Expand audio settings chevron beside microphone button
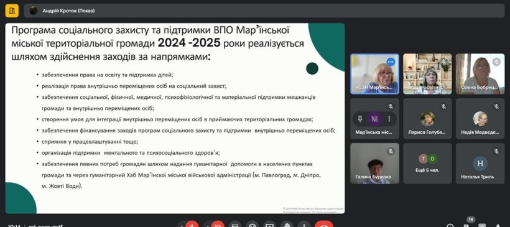 [x=181, y=225]
